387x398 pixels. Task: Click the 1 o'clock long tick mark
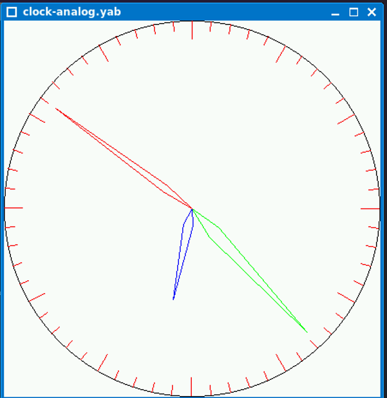281,55
